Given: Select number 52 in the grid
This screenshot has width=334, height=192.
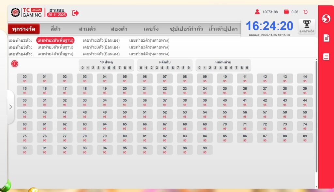Looking at the screenshot, I should 165,114.
